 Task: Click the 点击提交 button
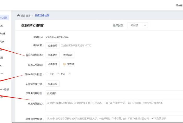53,55
